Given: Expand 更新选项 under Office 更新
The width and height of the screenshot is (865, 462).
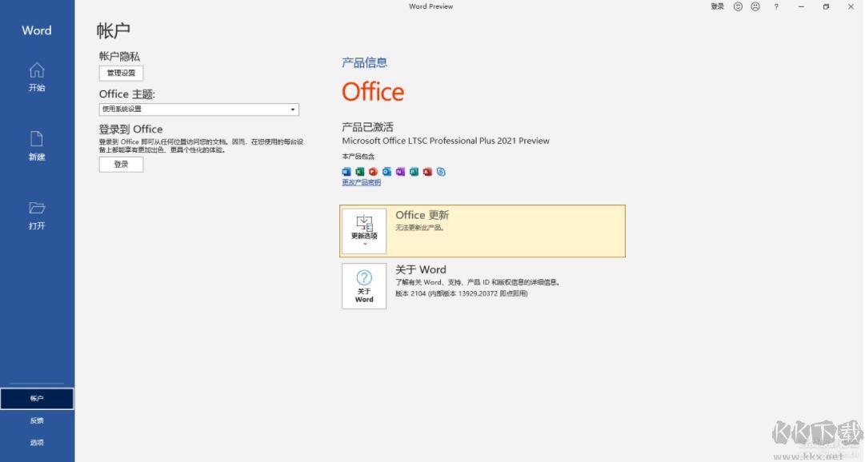Looking at the screenshot, I should click(x=364, y=230).
